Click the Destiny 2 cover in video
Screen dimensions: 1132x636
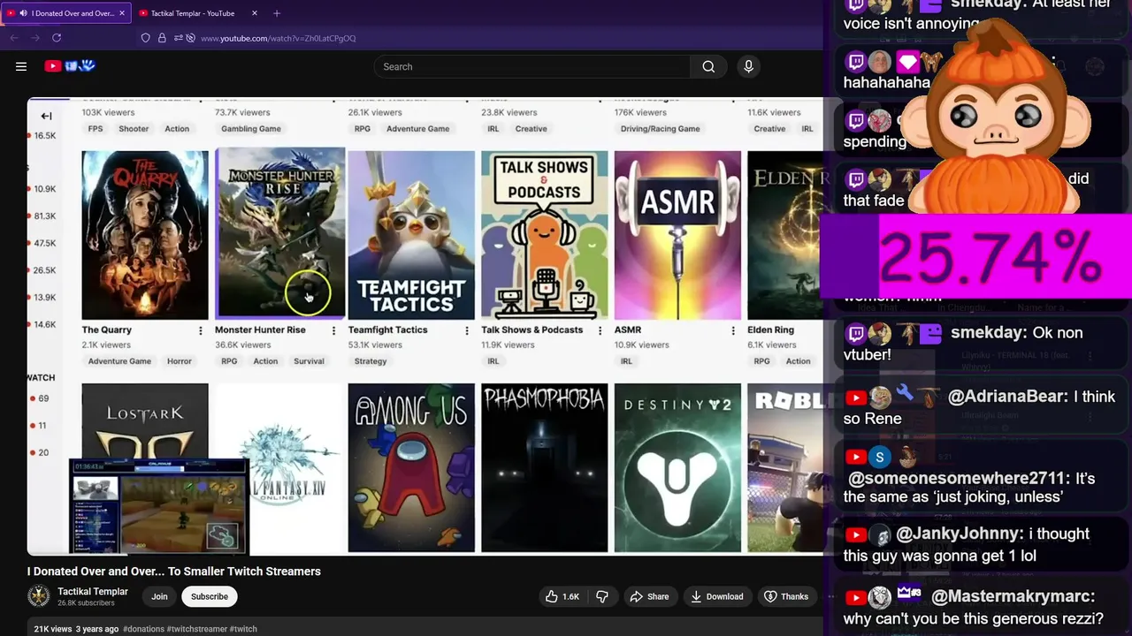coord(677,467)
